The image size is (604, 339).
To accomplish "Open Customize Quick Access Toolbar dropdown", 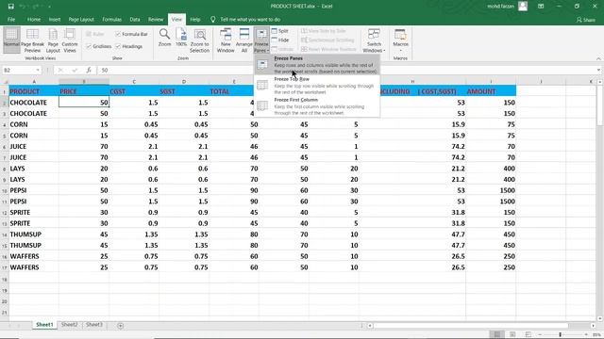I will (50, 7).
